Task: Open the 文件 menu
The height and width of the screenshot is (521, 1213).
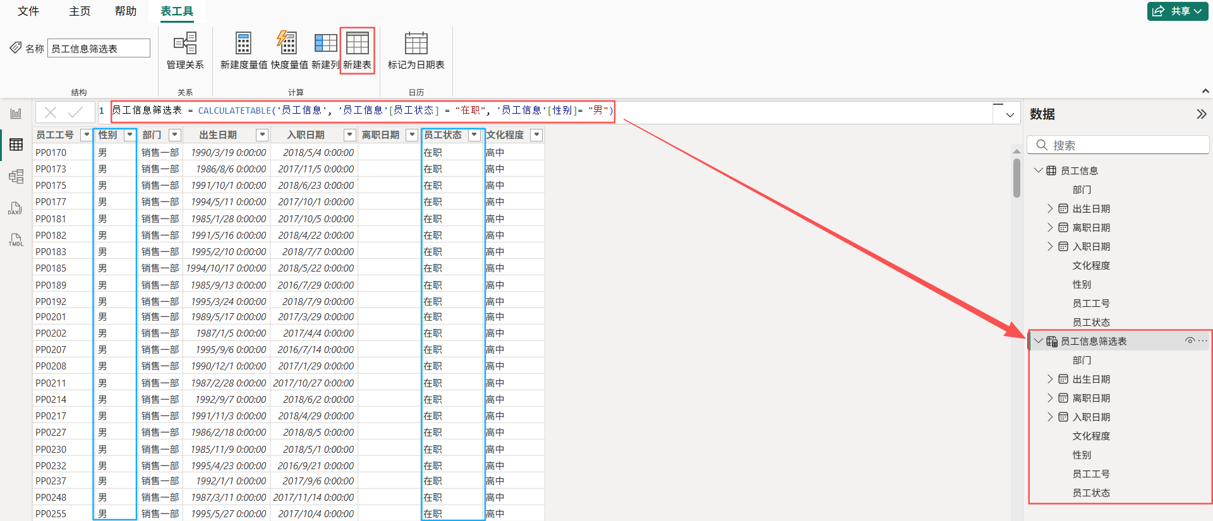Action: [x=28, y=11]
